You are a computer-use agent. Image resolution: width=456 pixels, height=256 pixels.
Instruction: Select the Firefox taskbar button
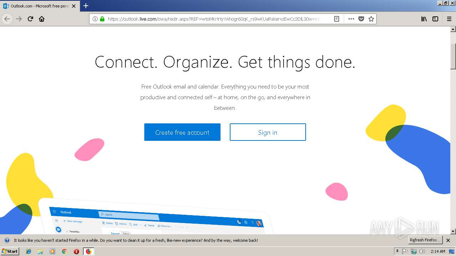tap(88, 251)
